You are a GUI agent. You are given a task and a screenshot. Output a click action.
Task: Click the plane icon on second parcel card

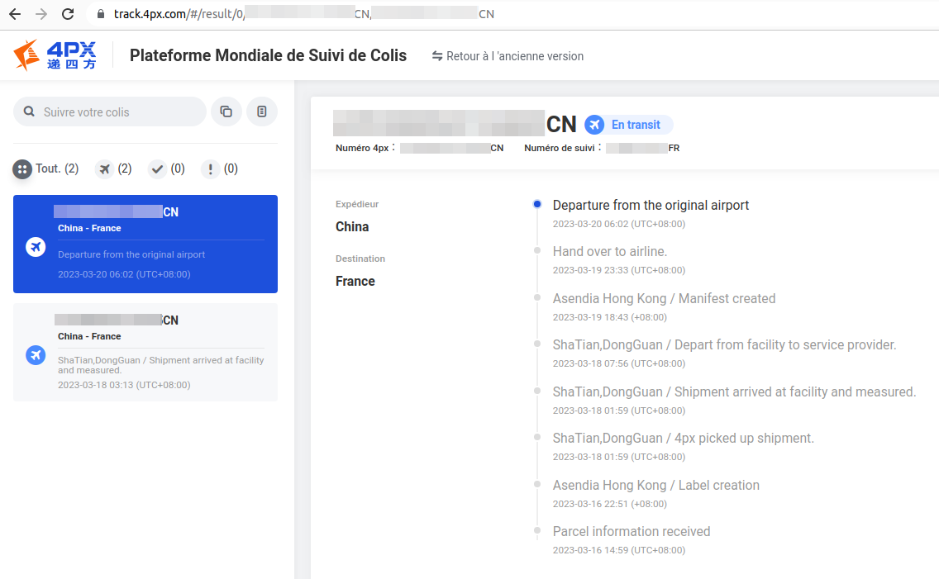[36, 355]
